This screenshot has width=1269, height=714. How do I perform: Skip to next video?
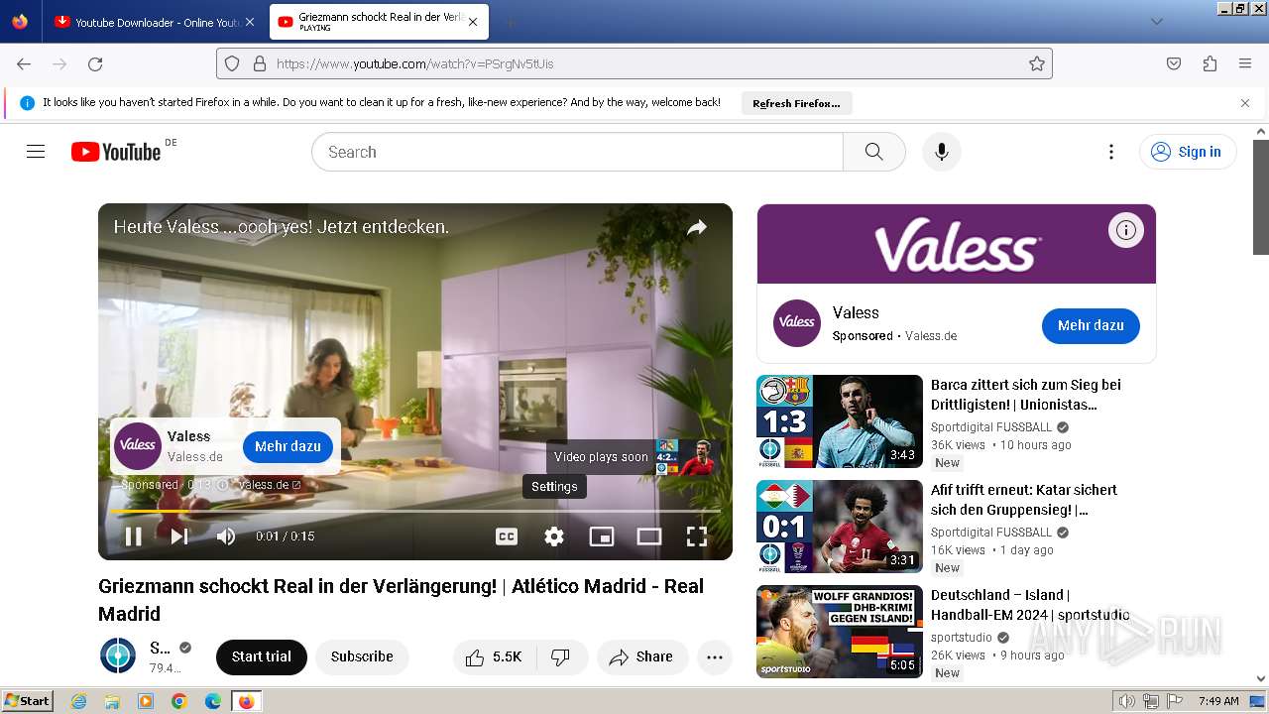point(179,536)
